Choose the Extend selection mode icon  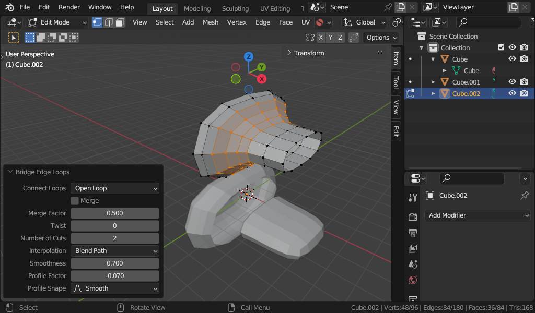(41, 38)
